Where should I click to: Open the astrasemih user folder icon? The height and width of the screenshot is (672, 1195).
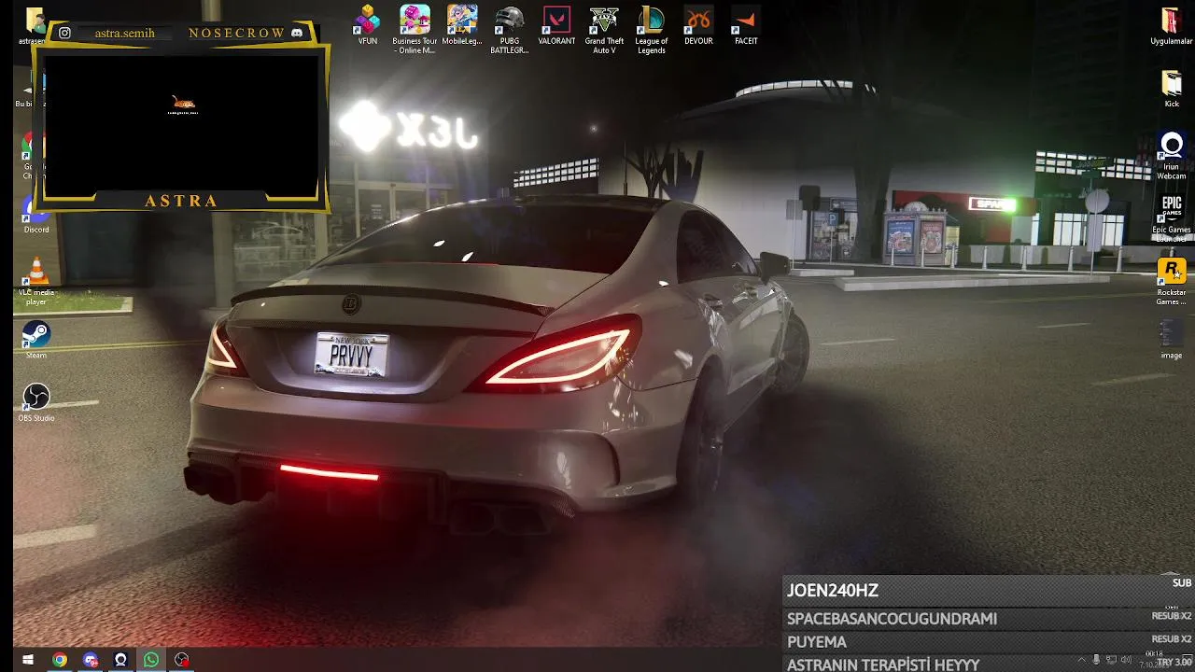click(x=34, y=26)
